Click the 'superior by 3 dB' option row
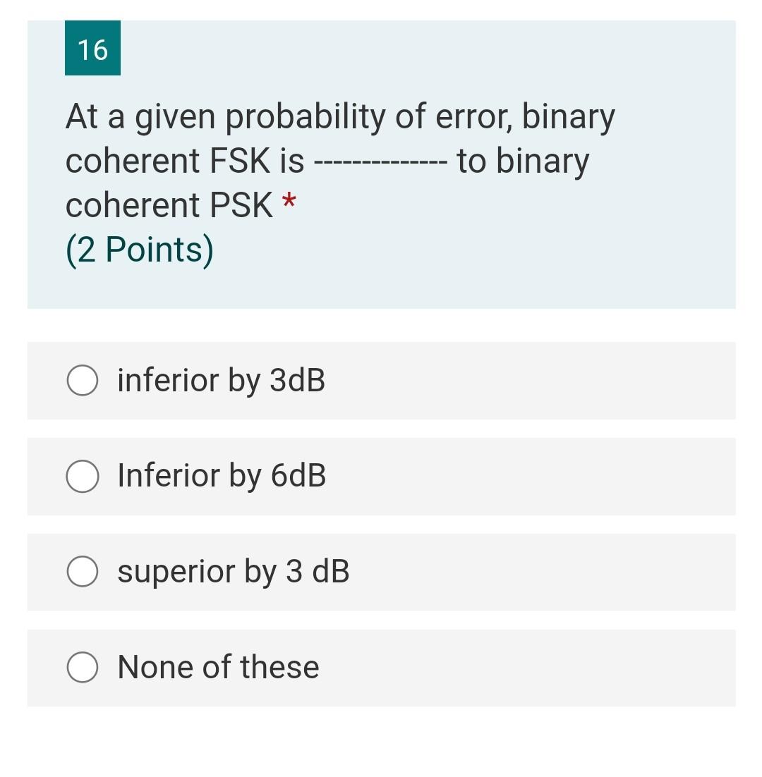The height and width of the screenshot is (777, 762). (381, 571)
